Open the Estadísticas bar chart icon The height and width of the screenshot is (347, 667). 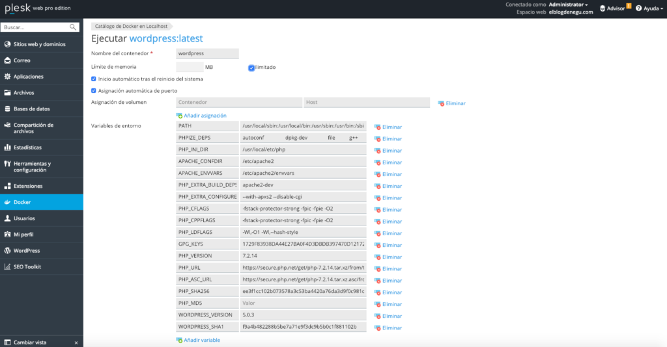7,148
